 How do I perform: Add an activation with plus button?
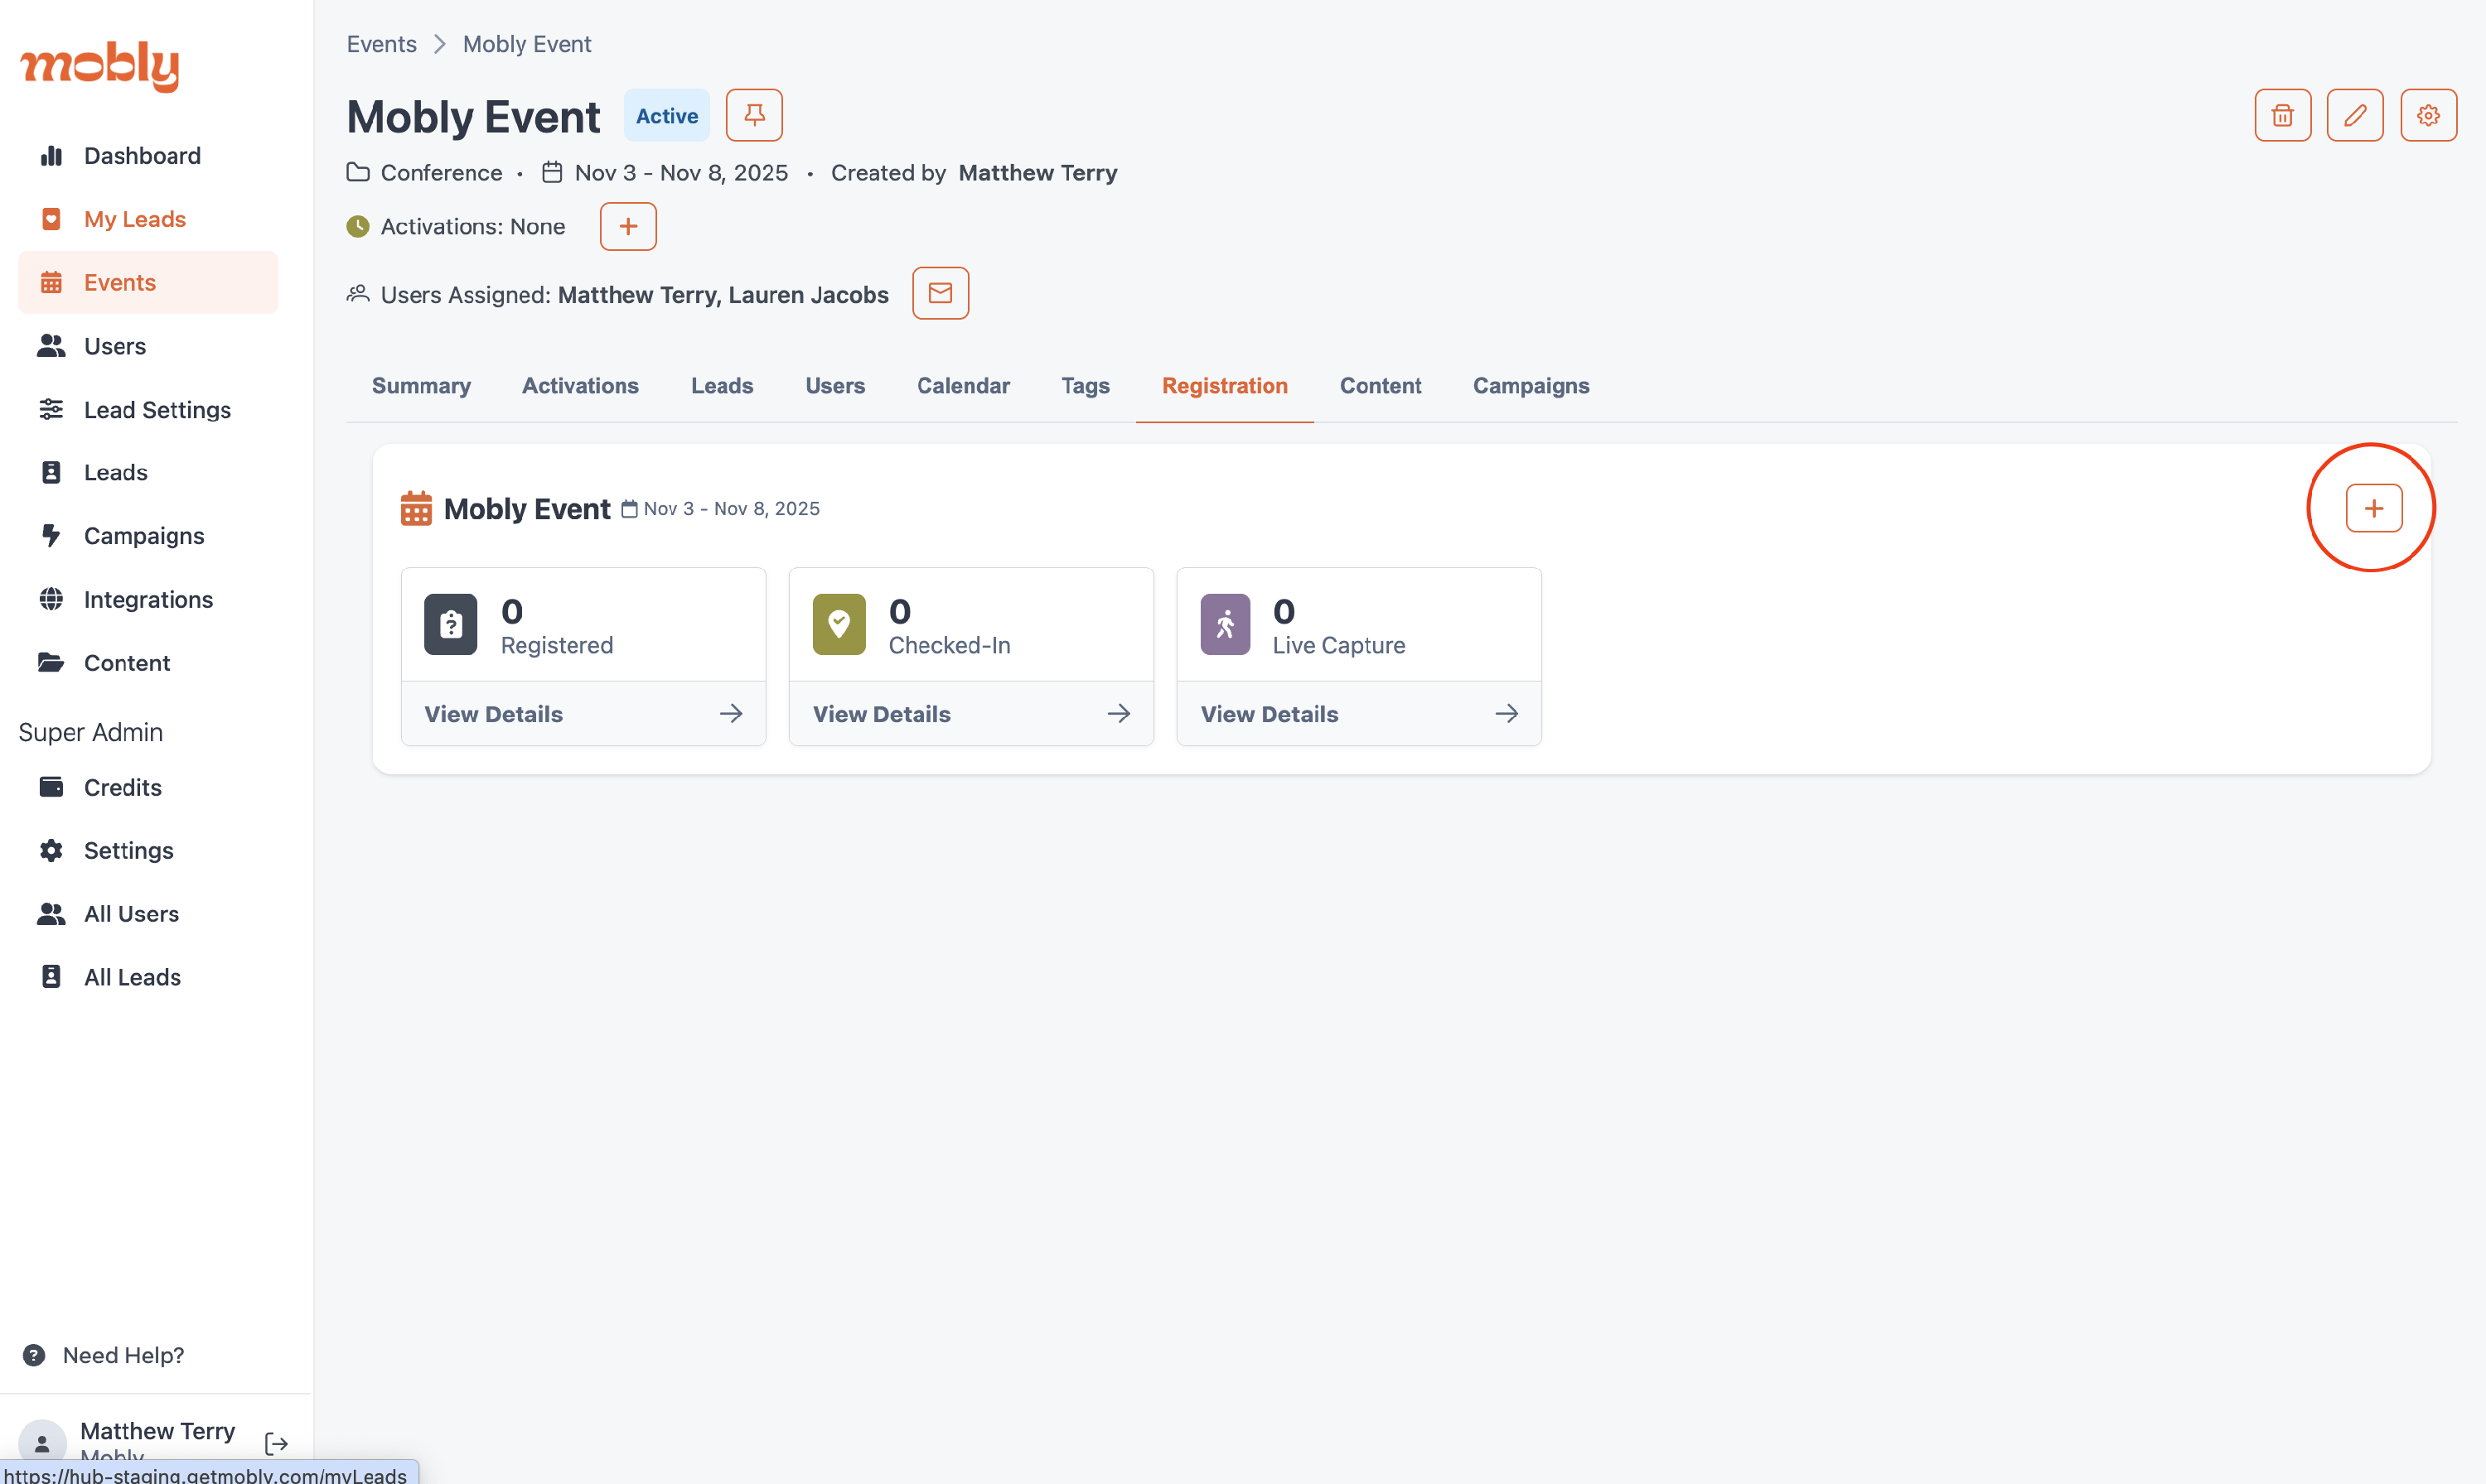pyautogui.click(x=628, y=226)
